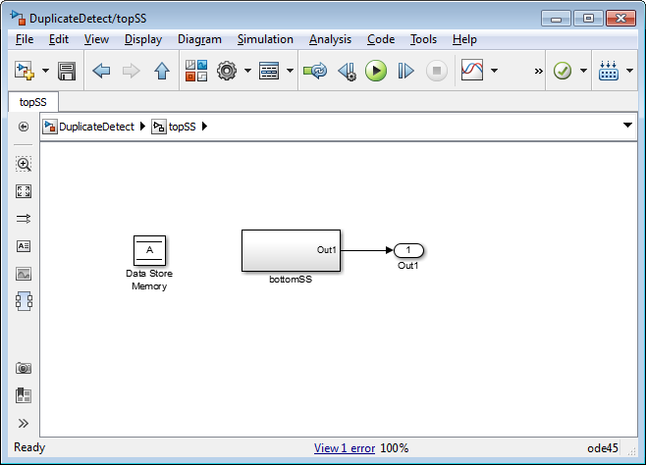Open the Model Explorer dropdown arrow
The height and width of the screenshot is (465, 646).
pos(290,71)
